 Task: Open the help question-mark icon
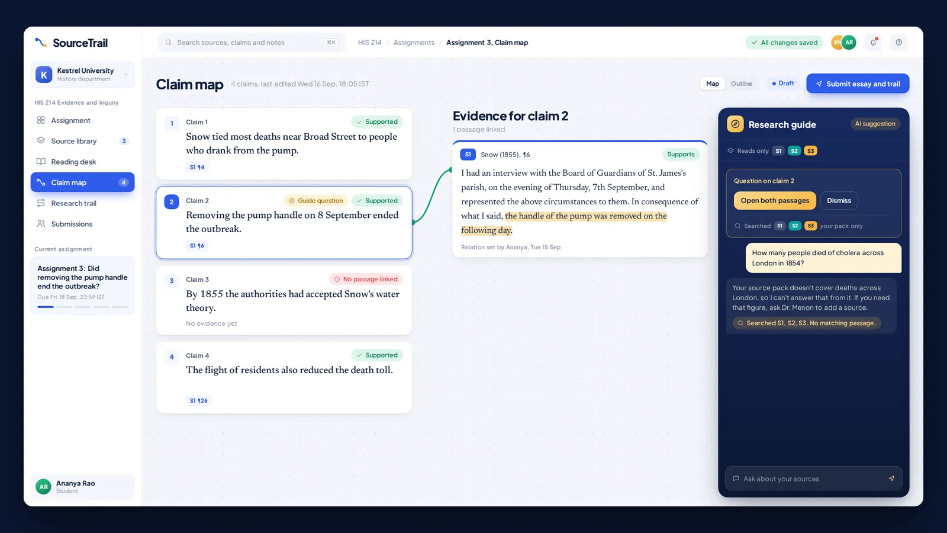(899, 43)
